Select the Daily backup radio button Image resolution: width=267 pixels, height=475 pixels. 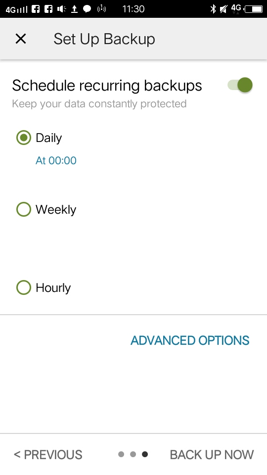tap(24, 138)
